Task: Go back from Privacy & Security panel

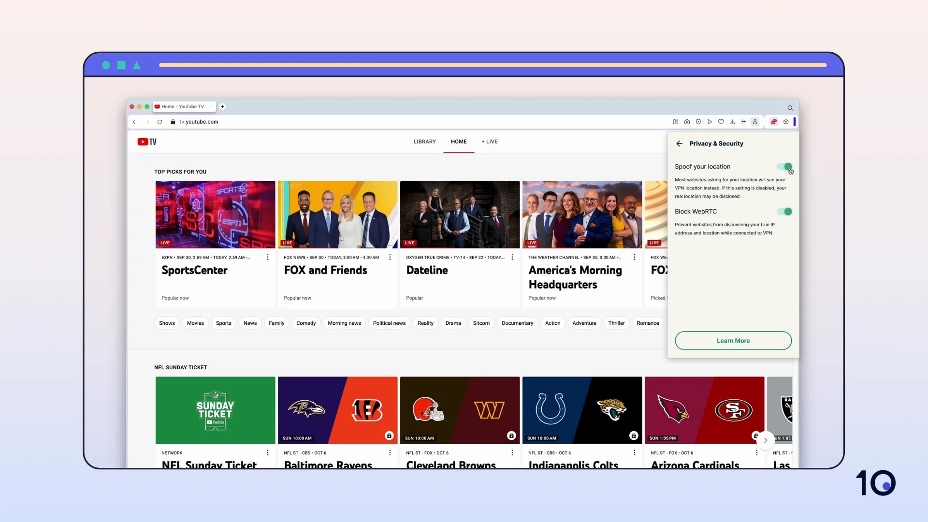Action: coord(680,144)
